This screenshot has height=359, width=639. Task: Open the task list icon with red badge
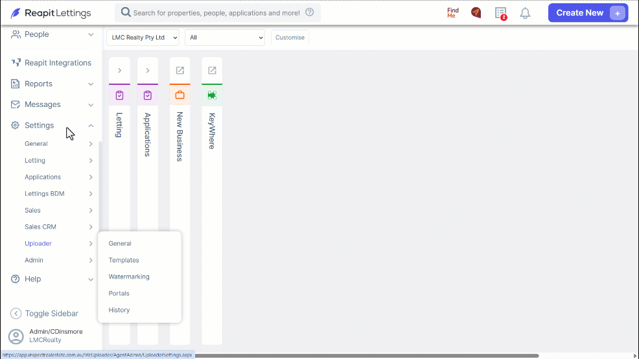point(501,13)
